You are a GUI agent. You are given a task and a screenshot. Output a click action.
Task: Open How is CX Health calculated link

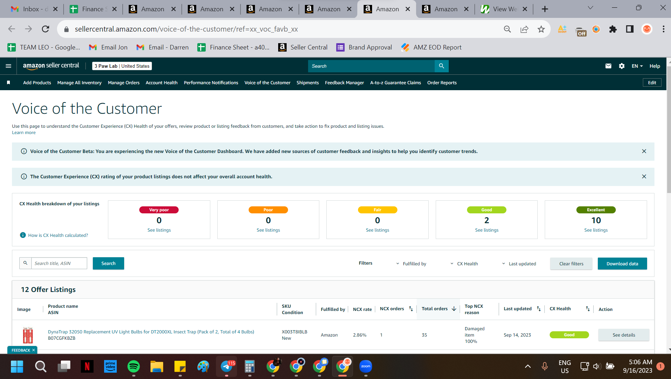58,235
